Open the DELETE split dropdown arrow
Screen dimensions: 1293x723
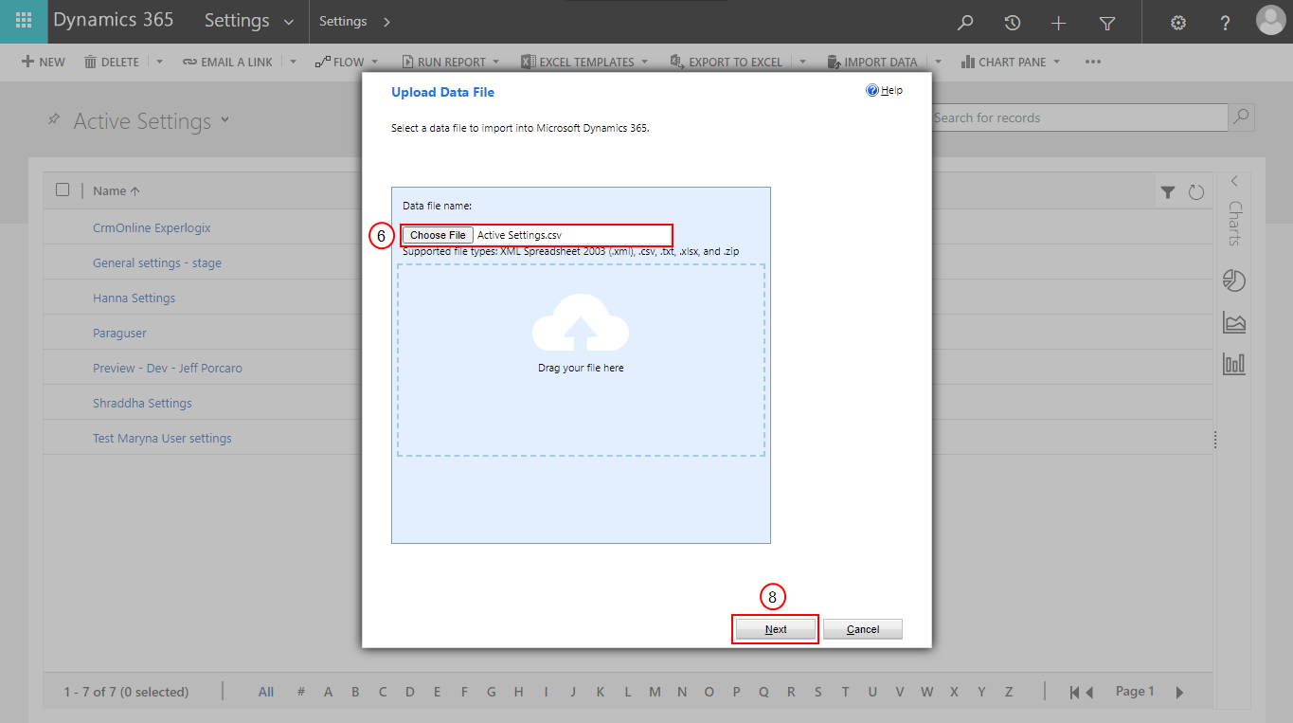click(159, 62)
